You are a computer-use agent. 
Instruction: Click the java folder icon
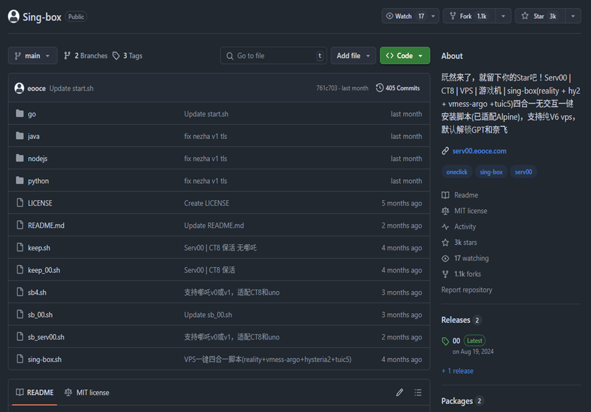click(19, 136)
